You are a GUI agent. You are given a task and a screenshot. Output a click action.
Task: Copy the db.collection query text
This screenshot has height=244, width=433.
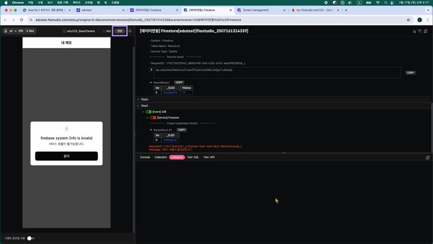click(410, 73)
